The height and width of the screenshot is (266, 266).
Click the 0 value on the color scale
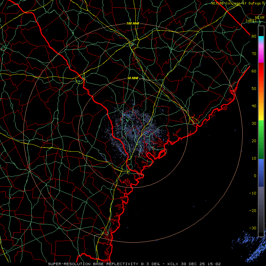255,176
